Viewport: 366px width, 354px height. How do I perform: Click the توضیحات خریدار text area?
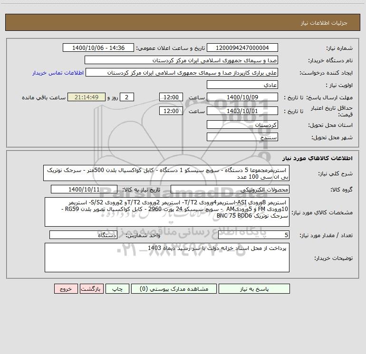coord(167,258)
